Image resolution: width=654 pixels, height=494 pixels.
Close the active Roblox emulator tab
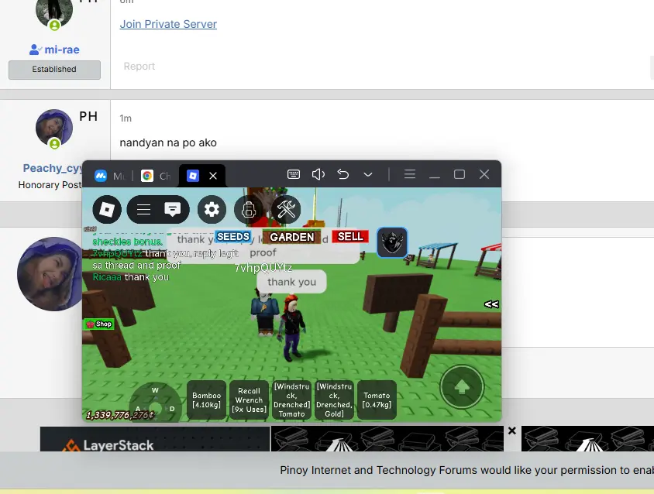pyautogui.click(x=213, y=176)
